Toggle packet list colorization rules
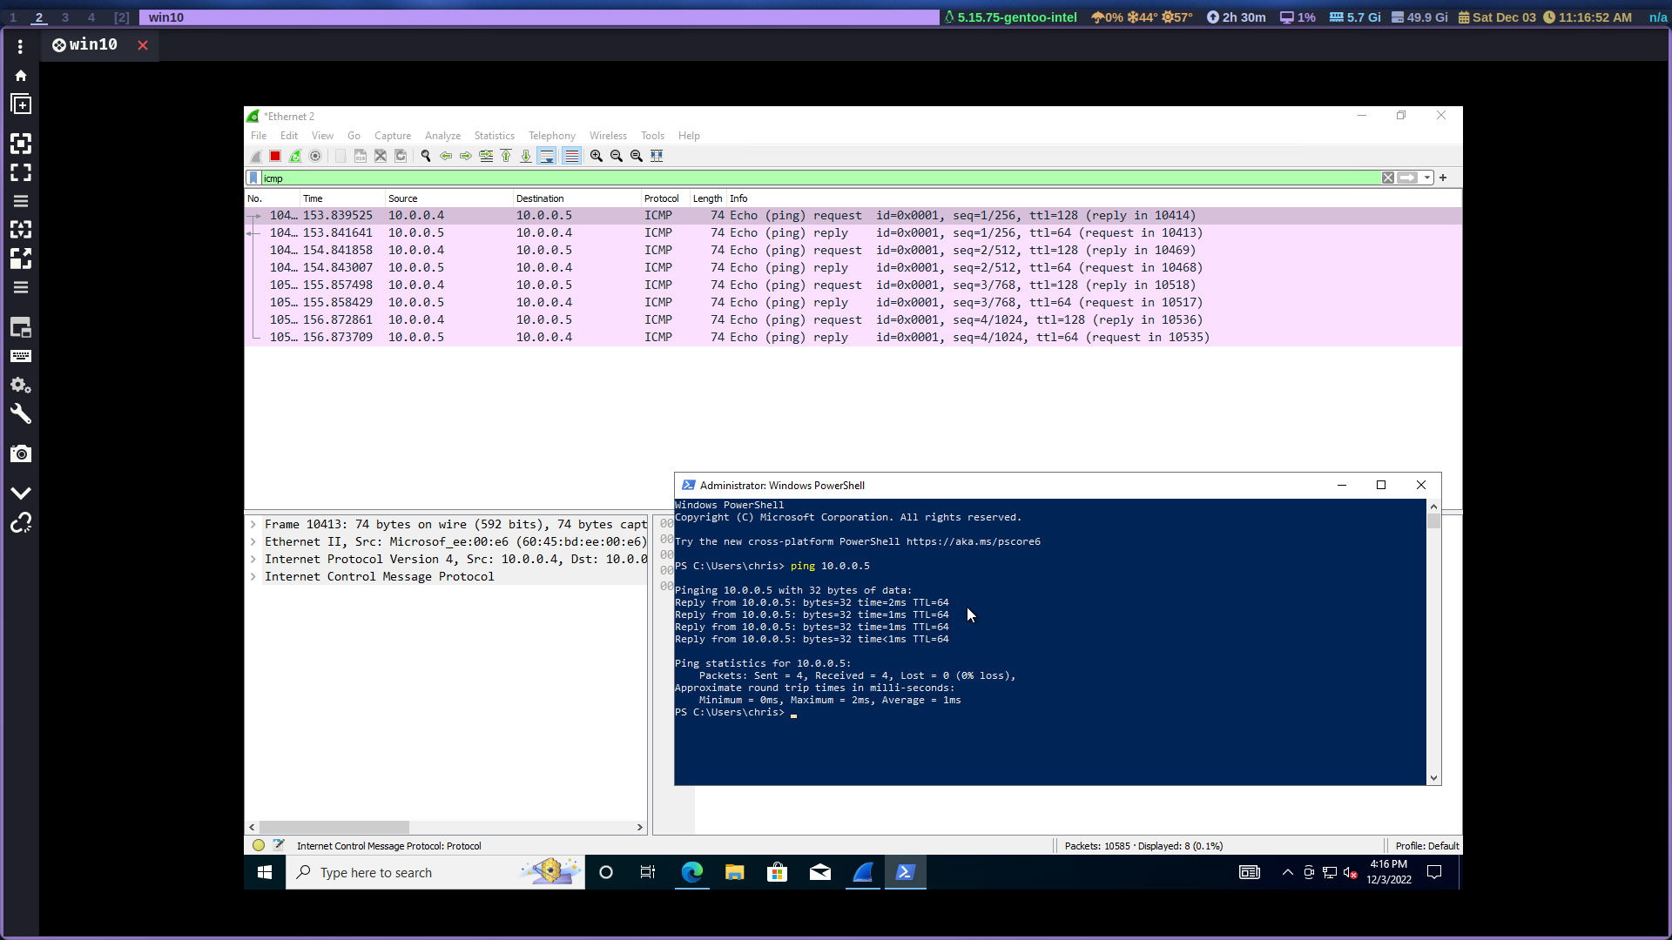The width and height of the screenshot is (1672, 940). 571,156
